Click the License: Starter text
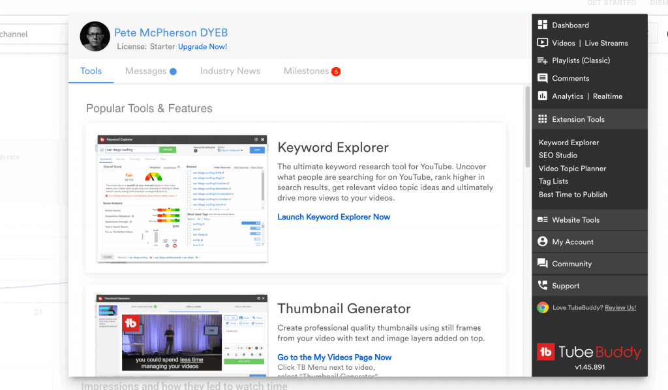The height and width of the screenshot is (390, 668). [145, 47]
